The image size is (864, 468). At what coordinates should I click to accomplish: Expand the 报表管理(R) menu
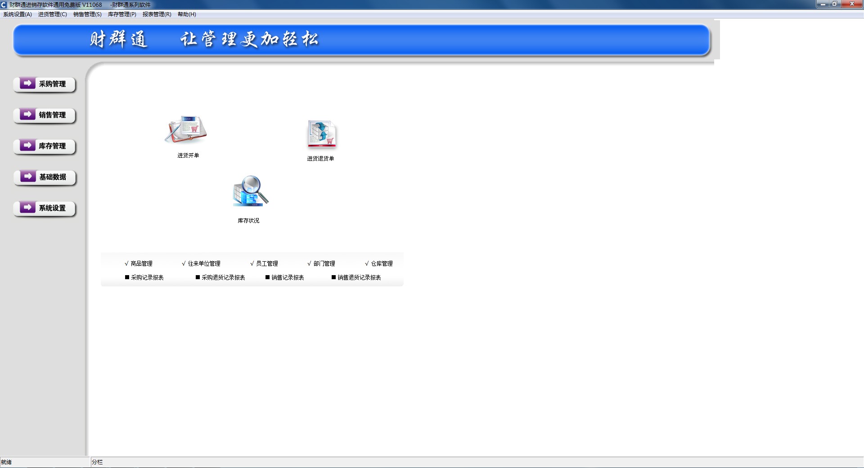[x=157, y=14]
